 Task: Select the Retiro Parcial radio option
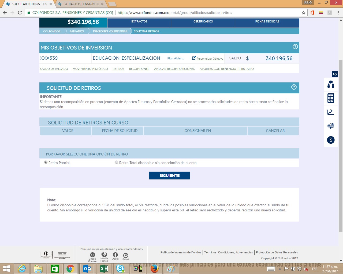pos(46,162)
